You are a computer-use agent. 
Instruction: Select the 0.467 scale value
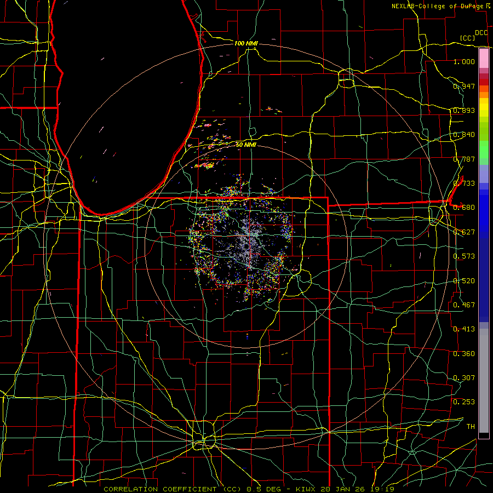coord(464,305)
